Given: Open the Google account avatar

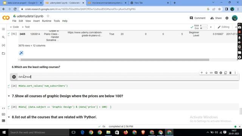Looking at the screenshot, I should (x=235, y=18).
